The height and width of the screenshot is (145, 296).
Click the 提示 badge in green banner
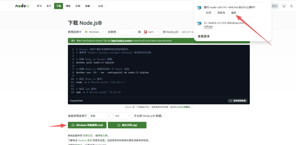(73, 41)
